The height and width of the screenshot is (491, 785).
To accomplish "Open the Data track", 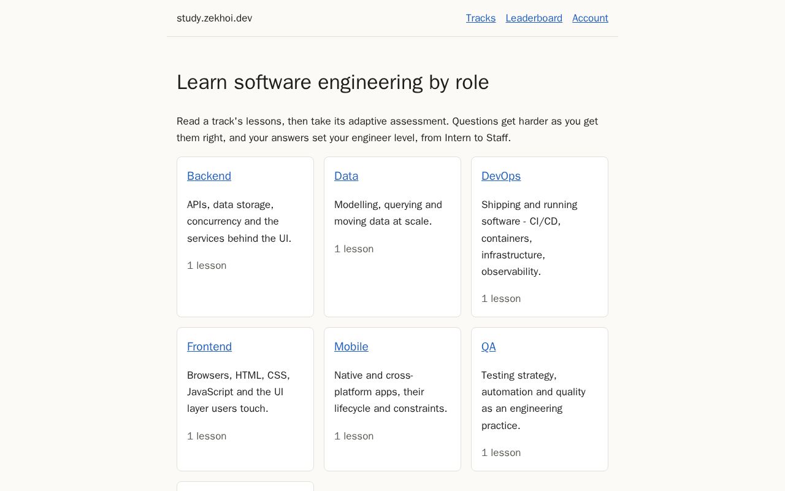I will (x=347, y=176).
